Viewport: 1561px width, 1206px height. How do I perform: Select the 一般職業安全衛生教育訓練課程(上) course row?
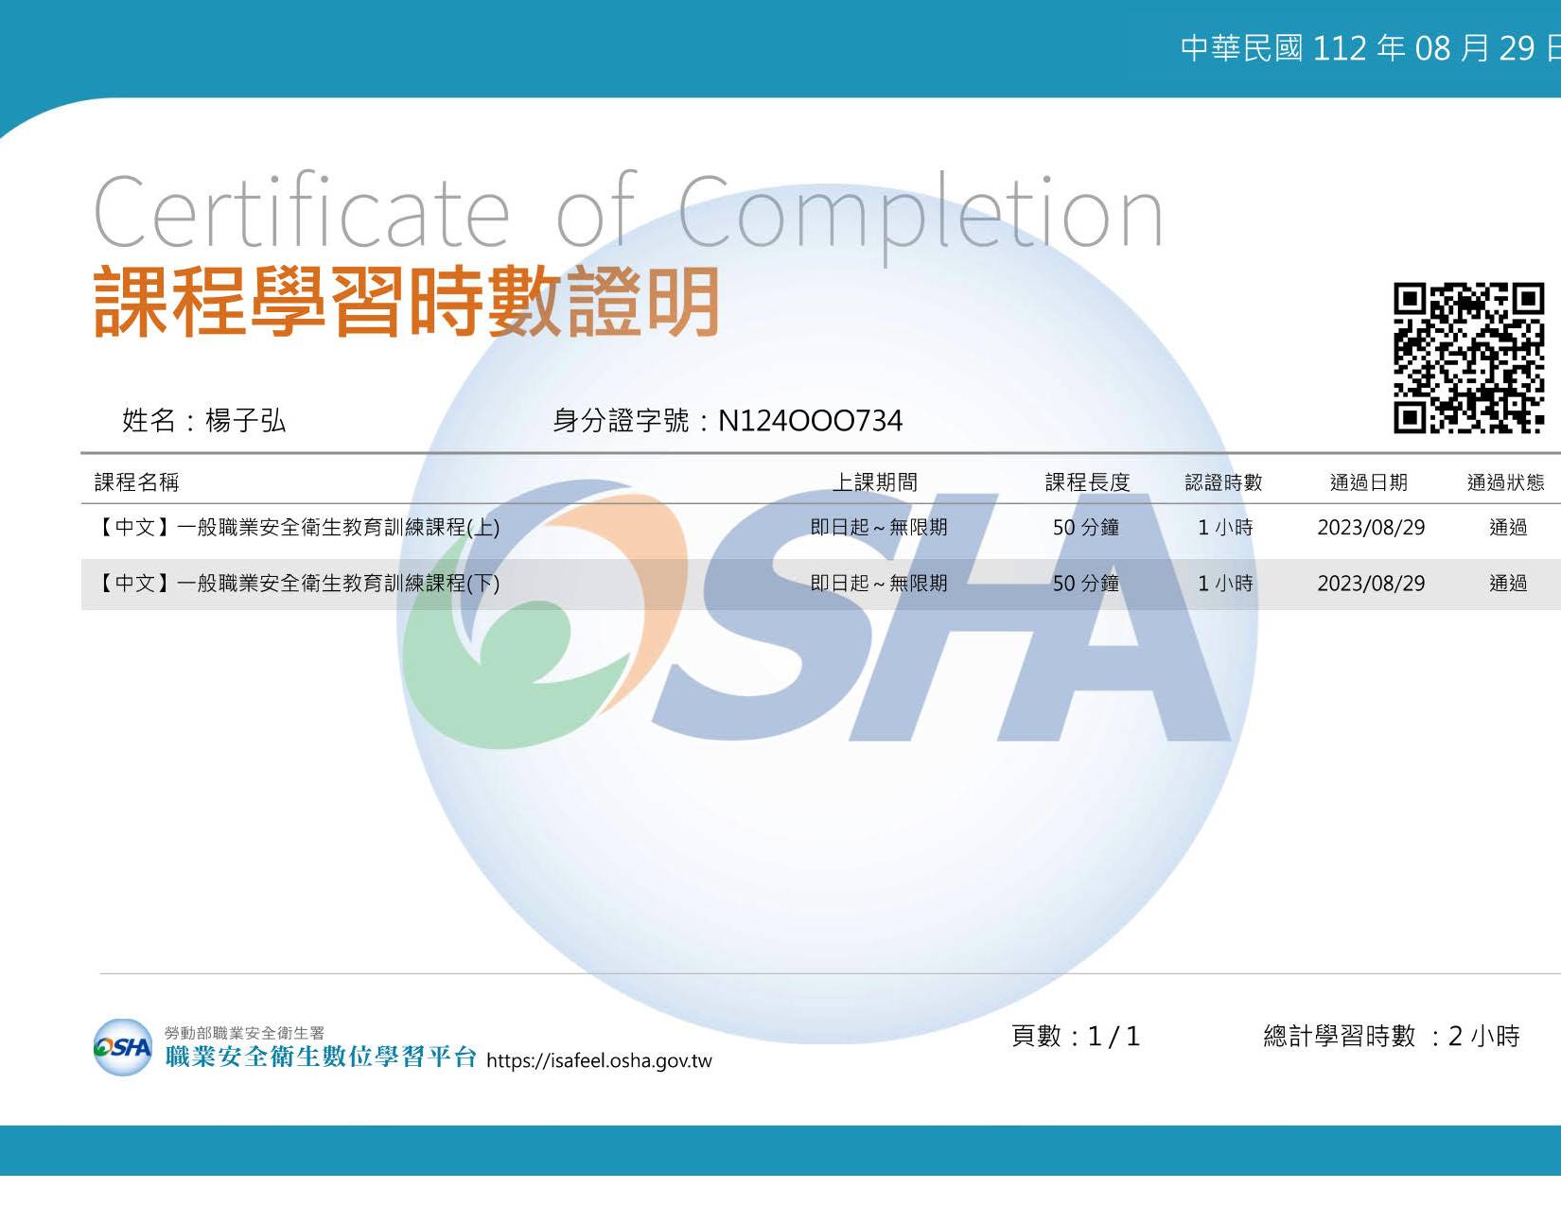click(x=298, y=528)
